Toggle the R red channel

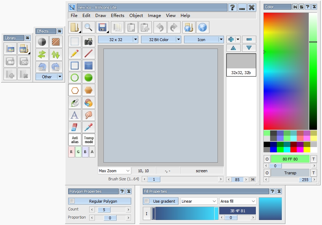[71, 152]
